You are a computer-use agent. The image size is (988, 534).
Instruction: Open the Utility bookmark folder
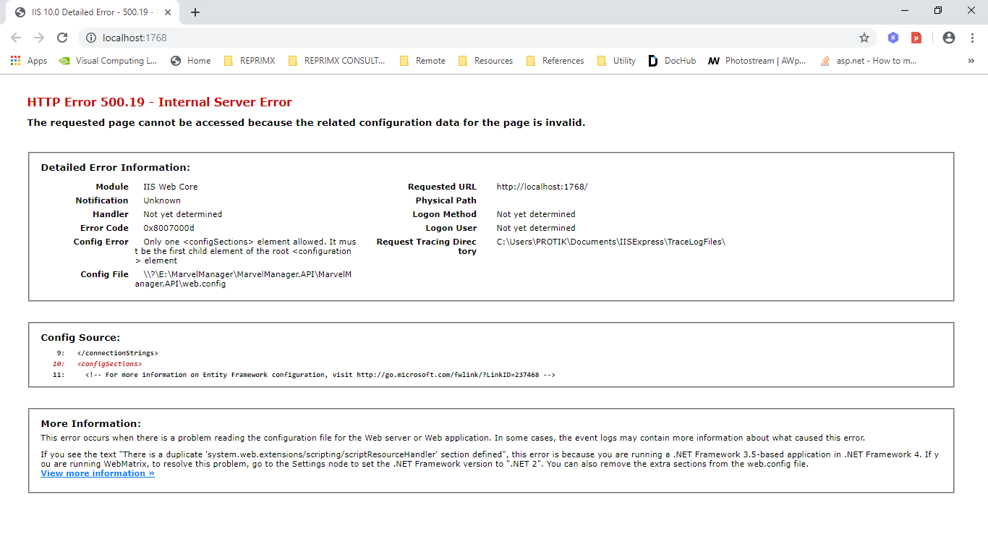click(x=616, y=61)
